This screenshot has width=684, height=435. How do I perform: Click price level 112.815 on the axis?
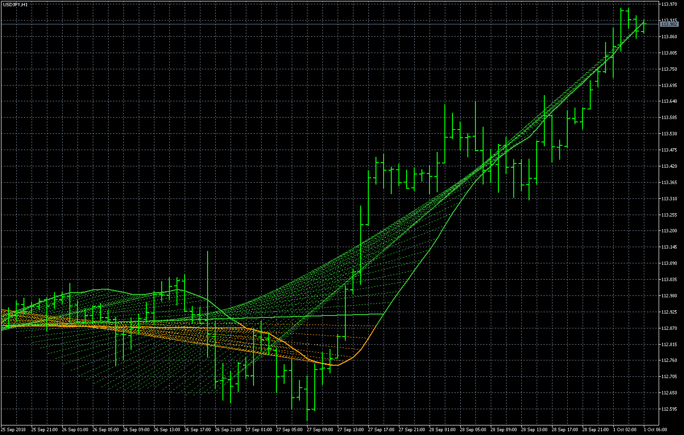670,345
